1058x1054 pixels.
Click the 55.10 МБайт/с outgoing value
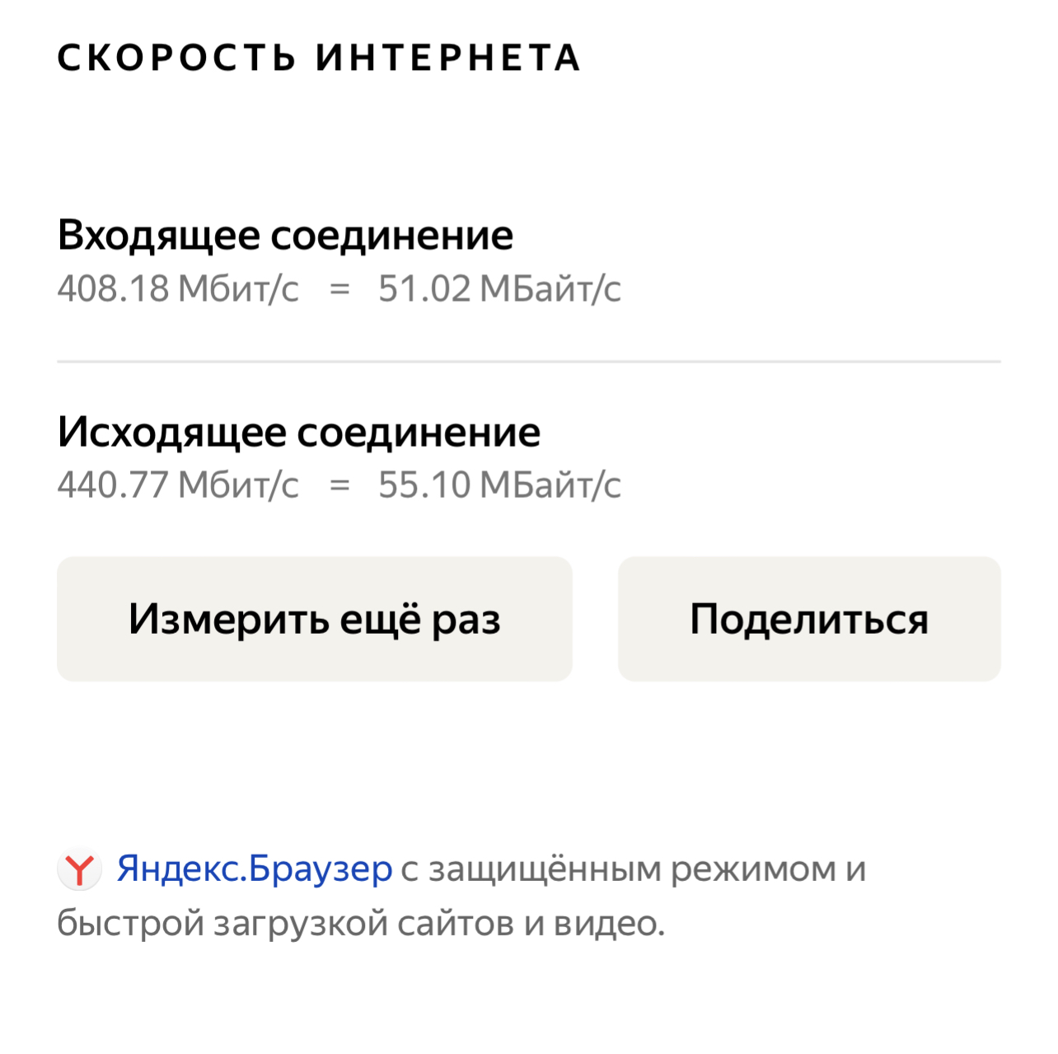(x=499, y=485)
